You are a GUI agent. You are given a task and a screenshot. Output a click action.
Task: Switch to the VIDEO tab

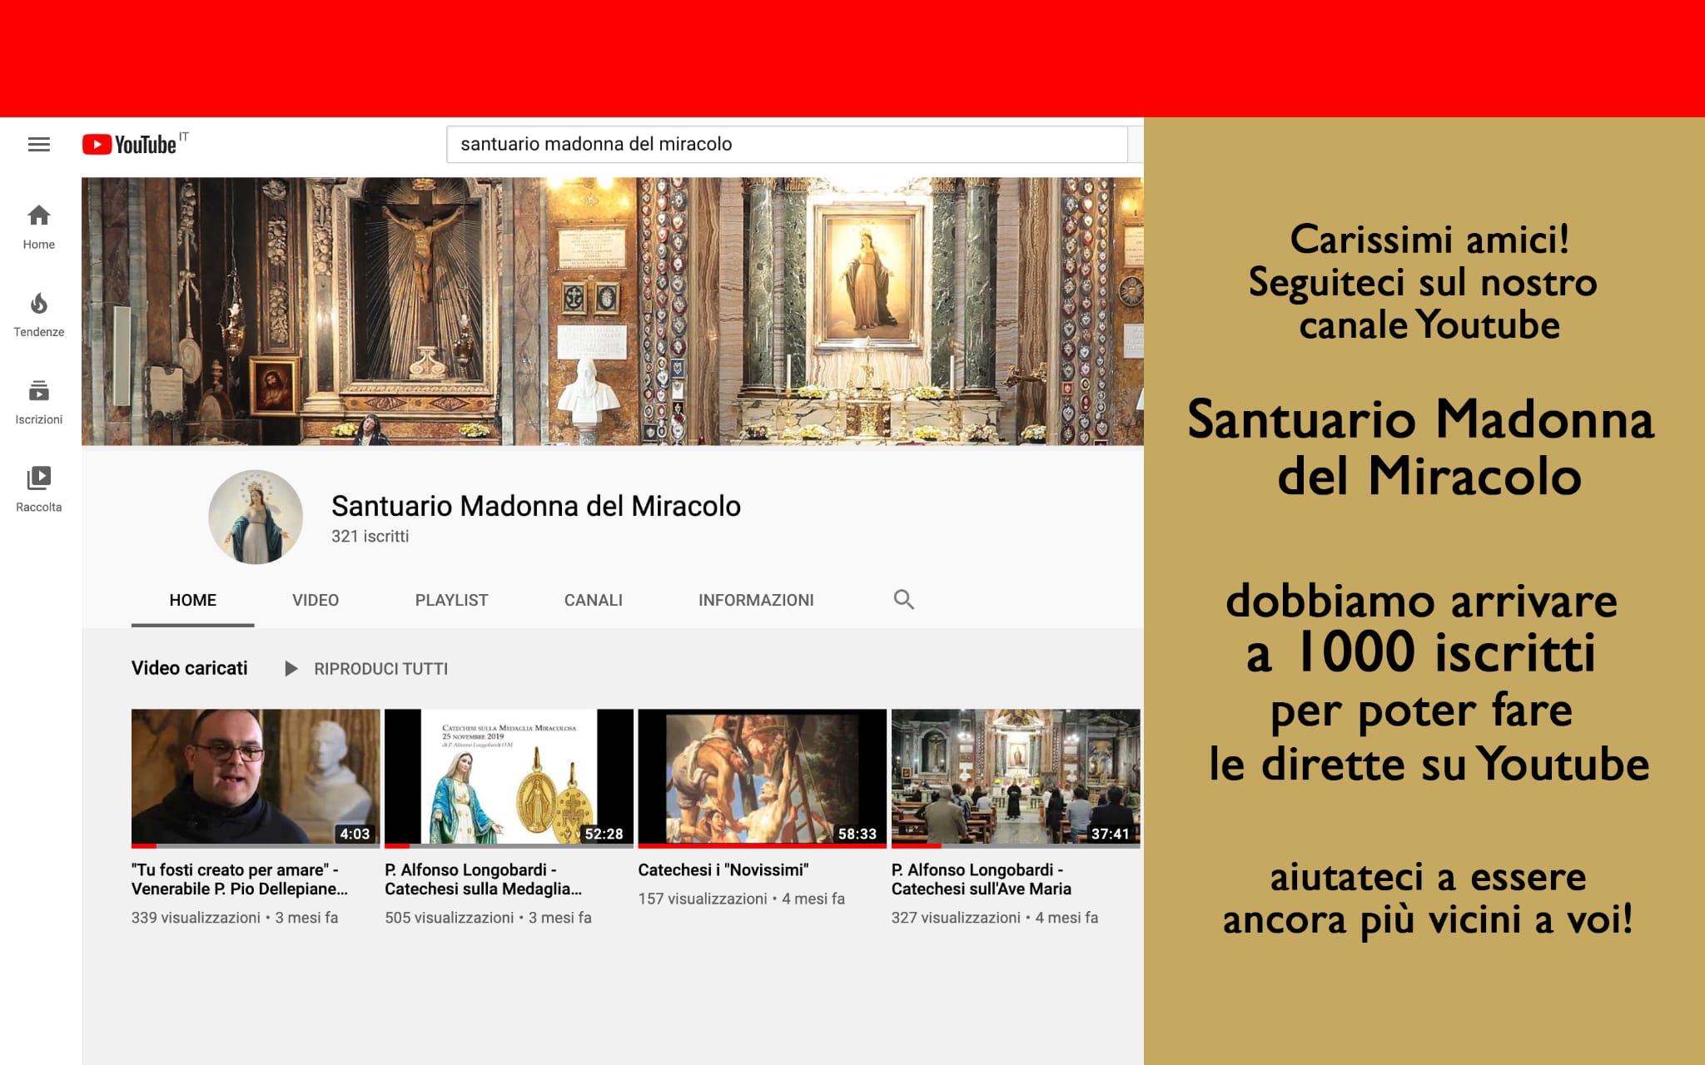(316, 600)
